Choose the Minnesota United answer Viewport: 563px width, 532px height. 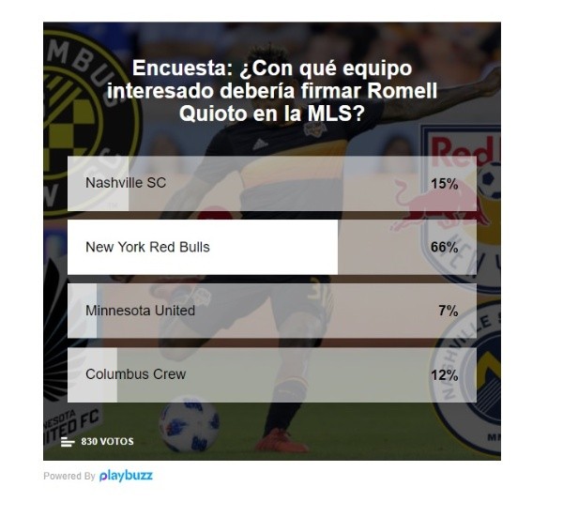[x=272, y=311]
